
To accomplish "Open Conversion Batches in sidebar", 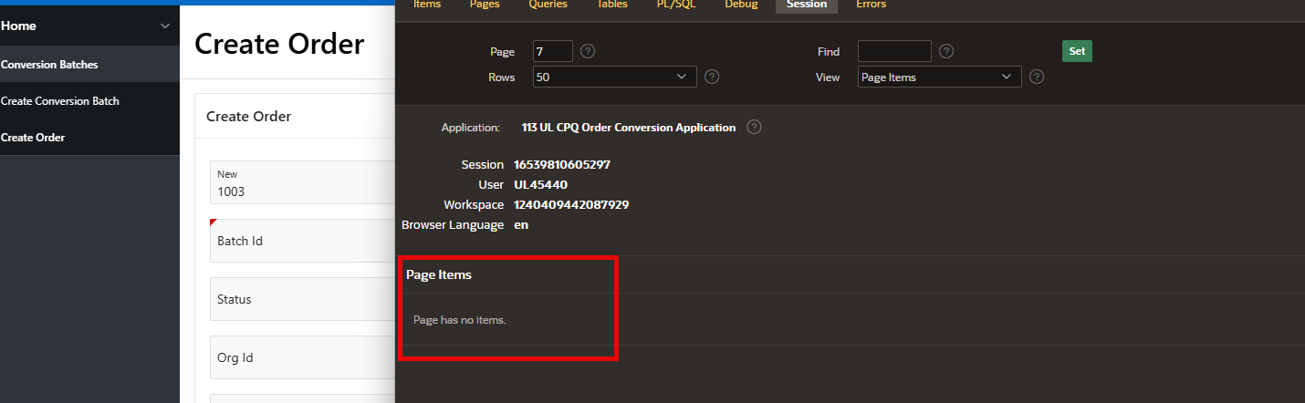I will point(49,65).
